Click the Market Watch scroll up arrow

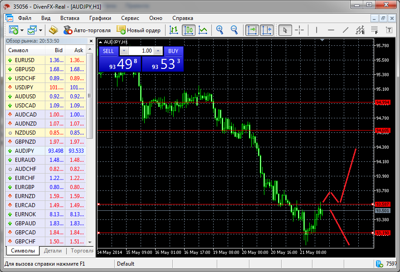point(90,49)
